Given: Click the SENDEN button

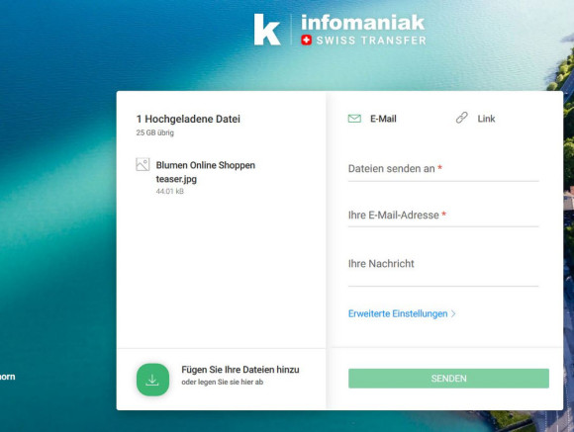Looking at the screenshot, I should coord(448,379).
